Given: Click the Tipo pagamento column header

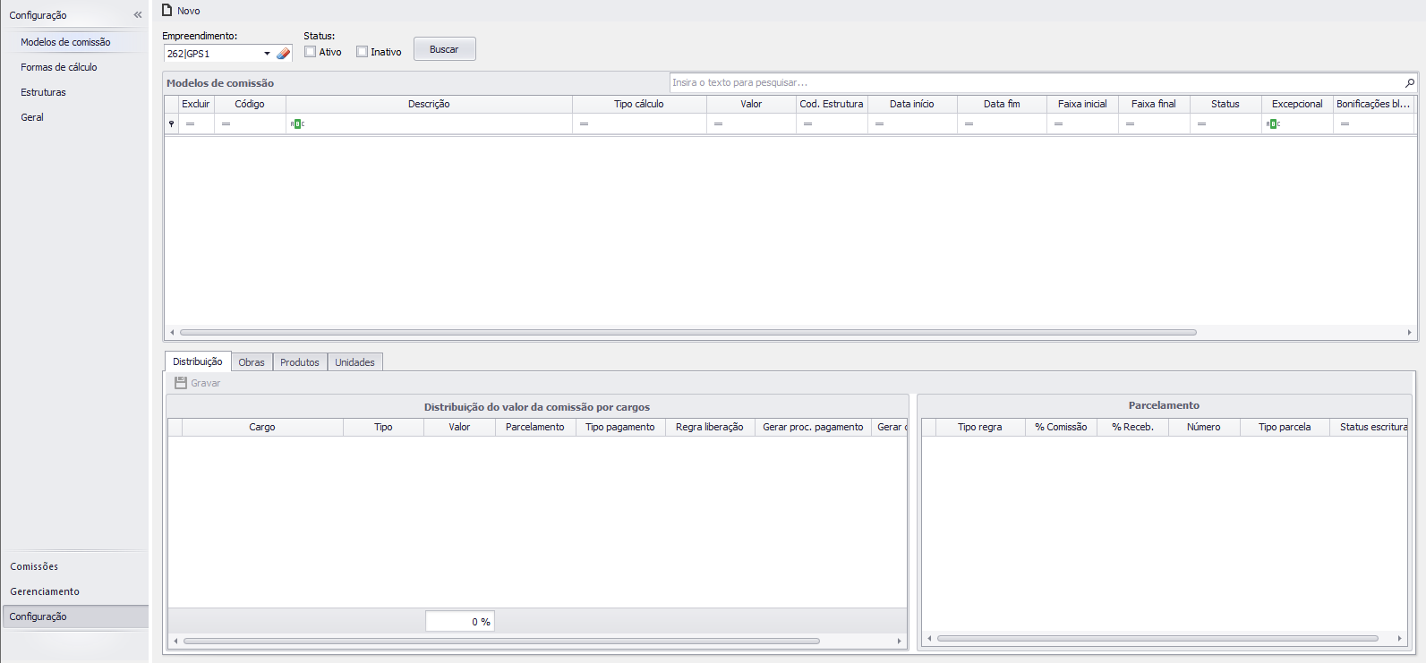Looking at the screenshot, I should click(x=620, y=427).
